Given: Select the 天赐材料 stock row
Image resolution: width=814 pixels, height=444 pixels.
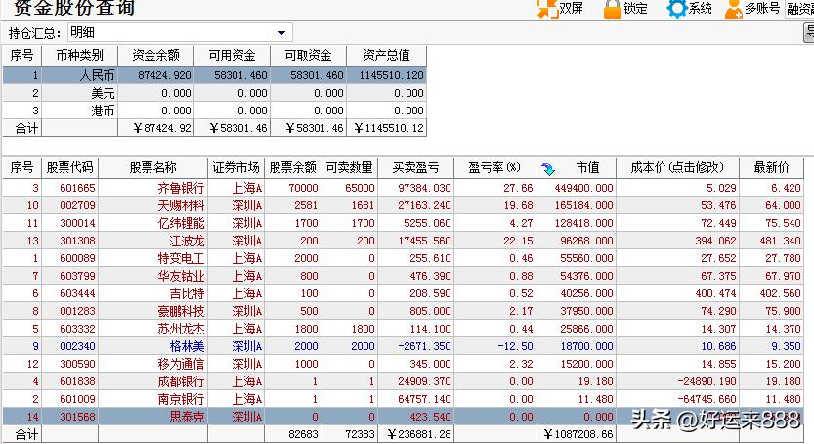Looking at the screenshot, I should click(403, 205).
